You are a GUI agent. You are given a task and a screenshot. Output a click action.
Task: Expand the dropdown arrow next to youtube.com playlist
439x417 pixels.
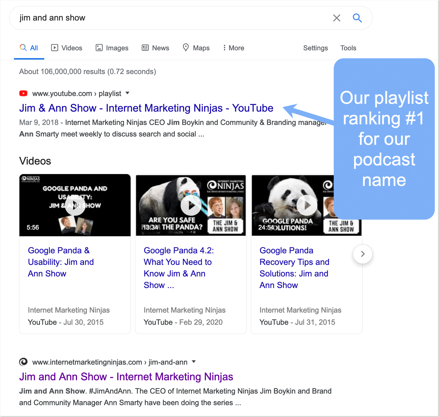point(127,93)
